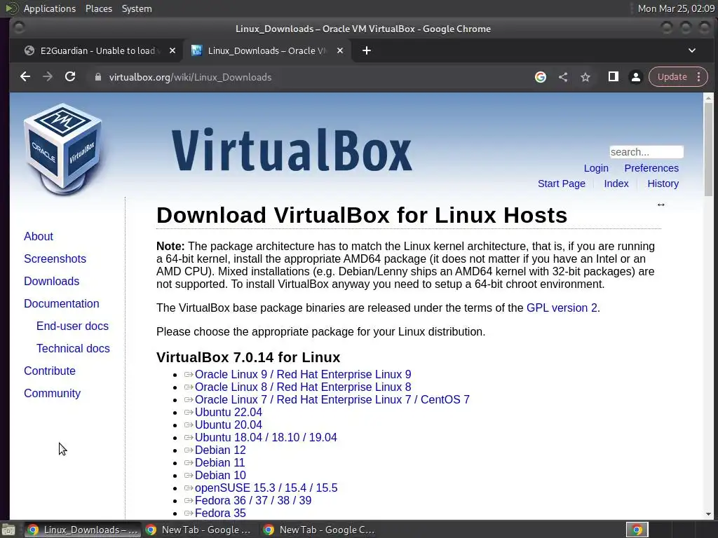Bookmark this page with the star
718x538 pixels.
point(585,77)
